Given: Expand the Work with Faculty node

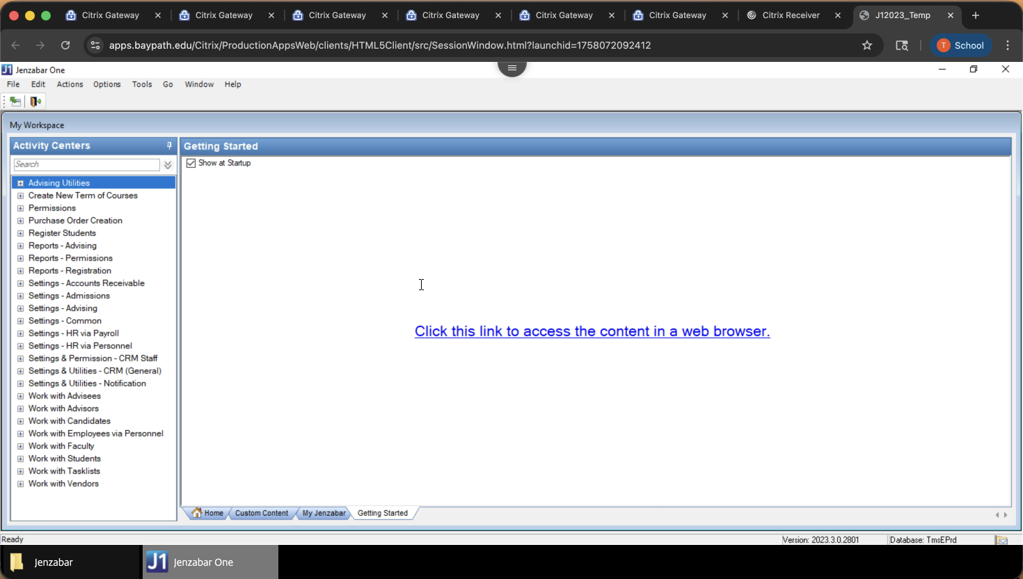Looking at the screenshot, I should pyautogui.click(x=20, y=446).
